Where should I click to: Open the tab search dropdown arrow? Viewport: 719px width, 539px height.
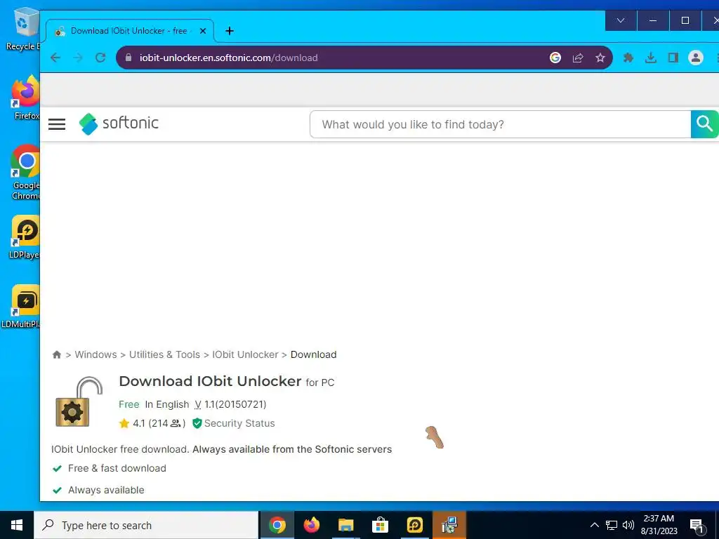[621, 20]
